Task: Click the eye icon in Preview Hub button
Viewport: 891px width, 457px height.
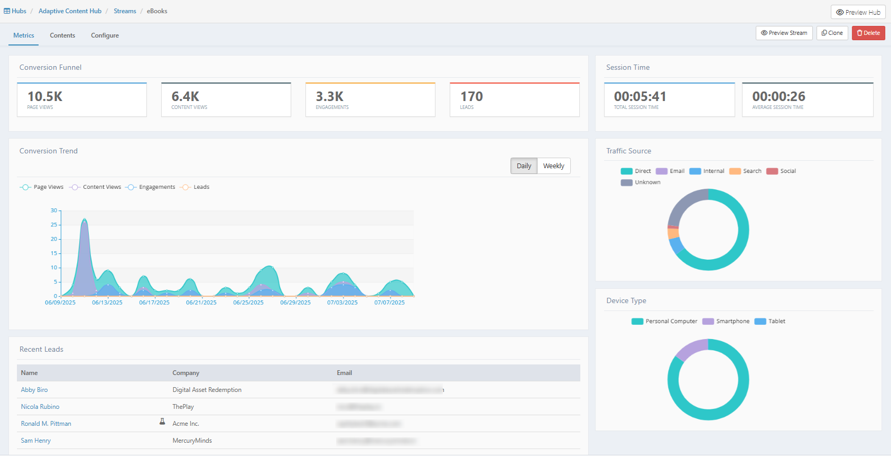Action: coord(840,12)
